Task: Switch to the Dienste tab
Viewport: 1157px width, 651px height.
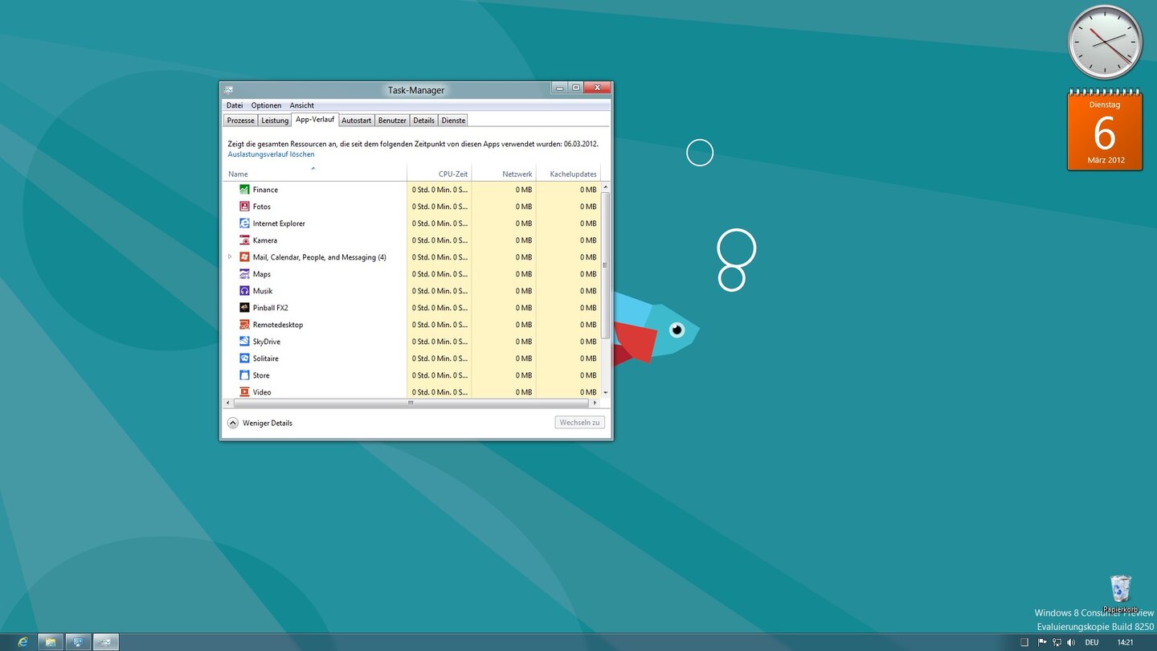Action: pyautogui.click(x=453, y=121)
